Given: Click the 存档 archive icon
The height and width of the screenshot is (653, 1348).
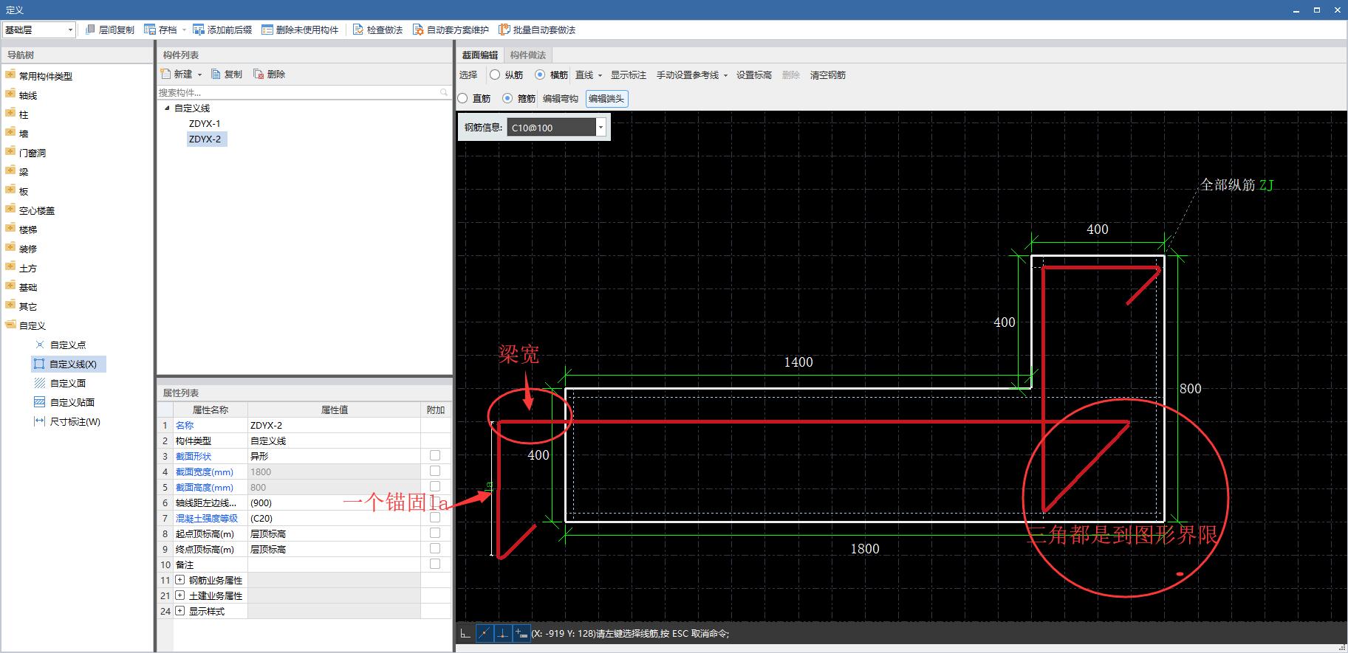Looking at the screenshot, I should (x=150, y=30).
